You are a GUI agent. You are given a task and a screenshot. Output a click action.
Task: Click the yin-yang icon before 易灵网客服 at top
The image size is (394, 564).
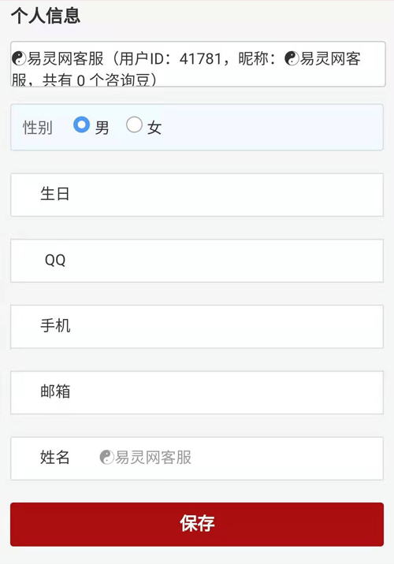tap(19, 58)
